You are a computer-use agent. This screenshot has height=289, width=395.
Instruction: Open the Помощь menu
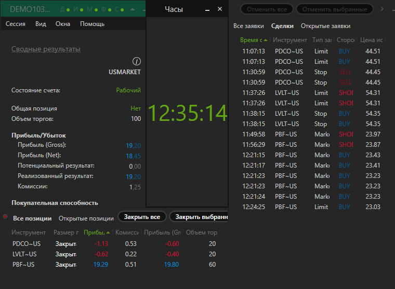(92, 24)
